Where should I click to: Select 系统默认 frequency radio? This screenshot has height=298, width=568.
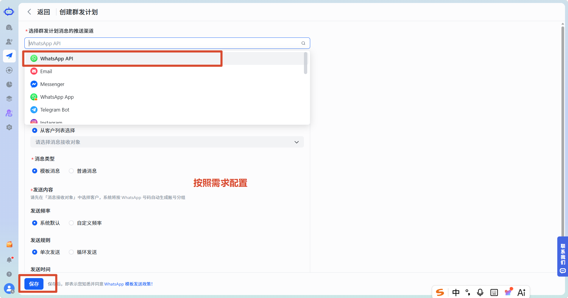tap(35, 223)
